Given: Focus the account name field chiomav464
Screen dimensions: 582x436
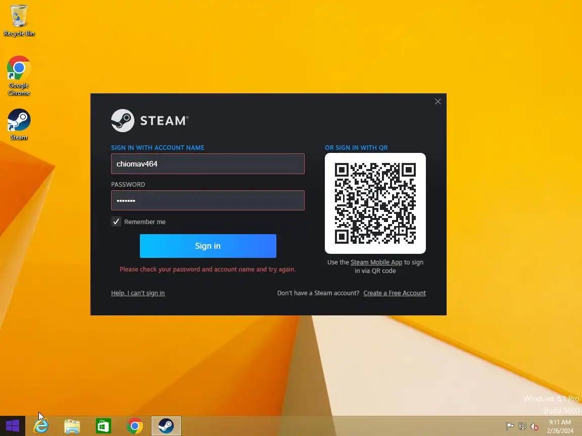Looking at the screenshot, I should 208,164.
